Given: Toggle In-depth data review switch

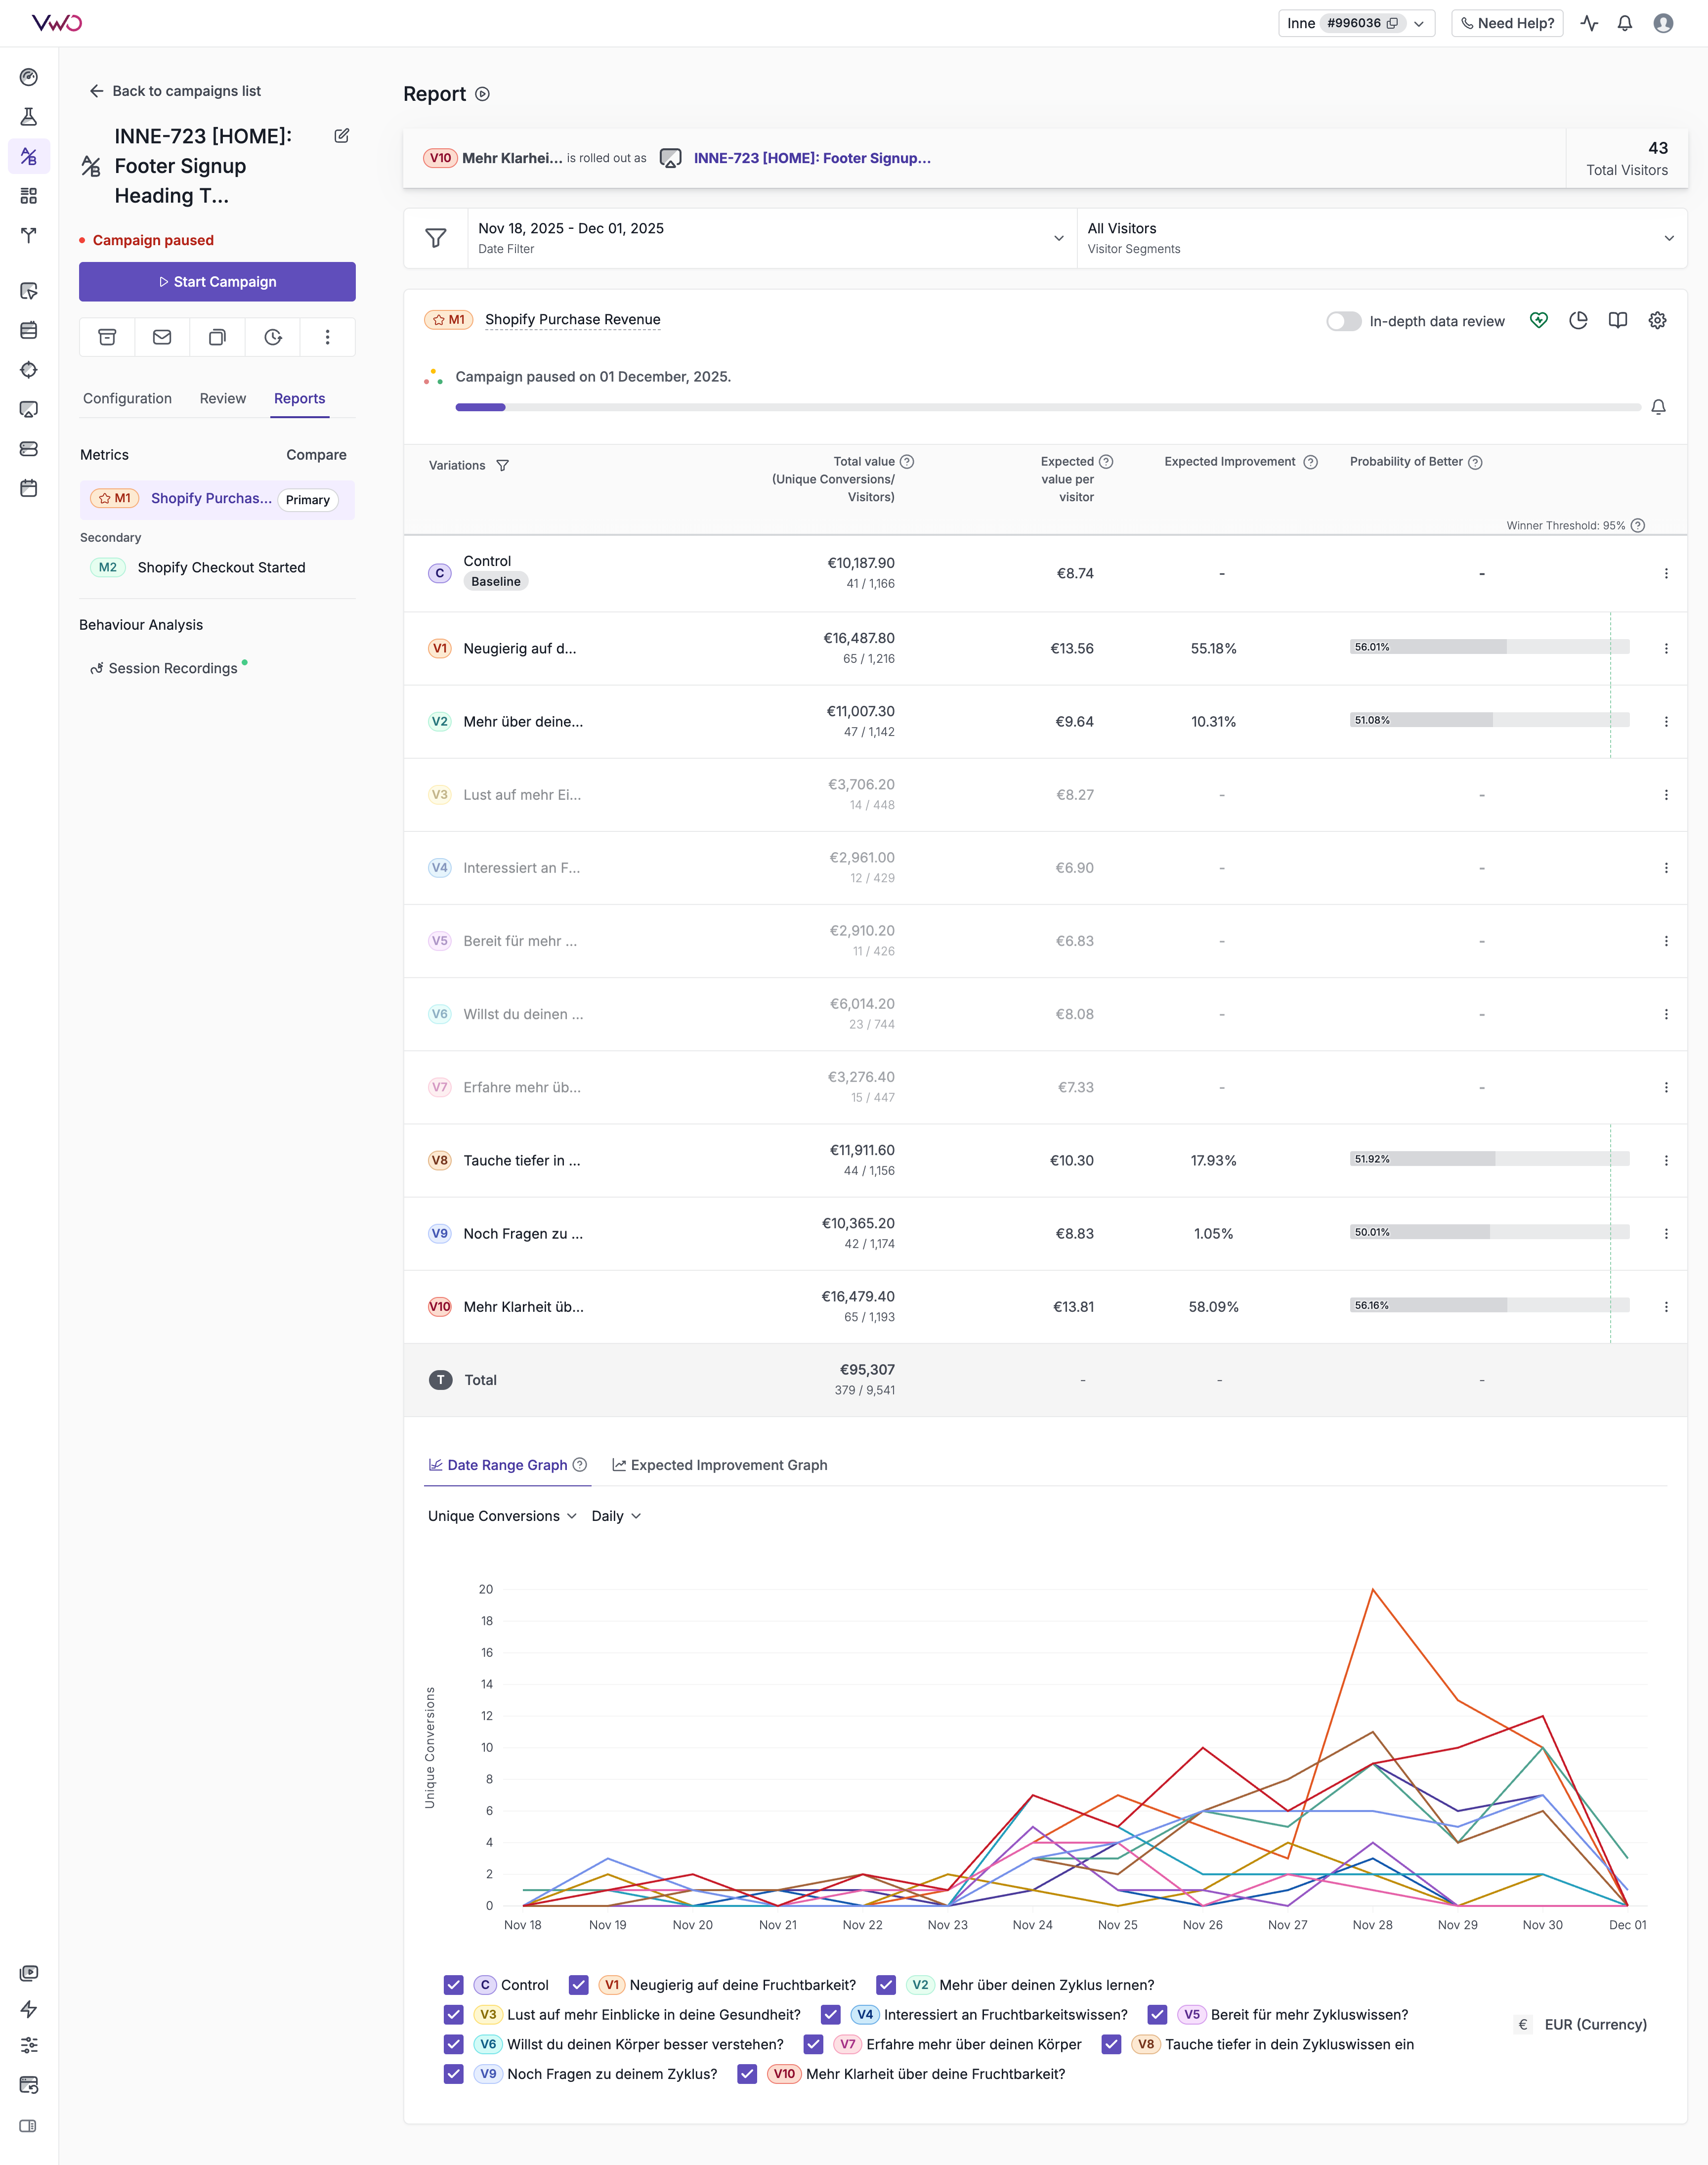Looking at the screenshot, I should click(x=1343, y=321).
